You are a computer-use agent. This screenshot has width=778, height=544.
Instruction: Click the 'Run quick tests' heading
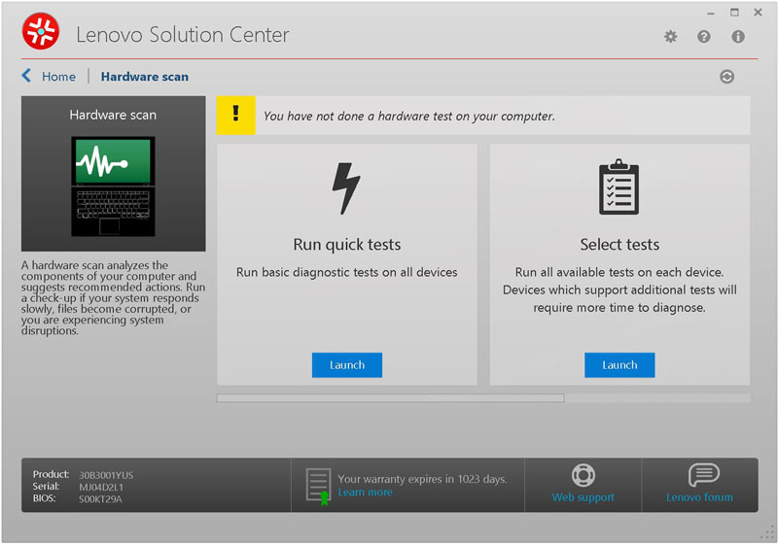pos(347,245)
